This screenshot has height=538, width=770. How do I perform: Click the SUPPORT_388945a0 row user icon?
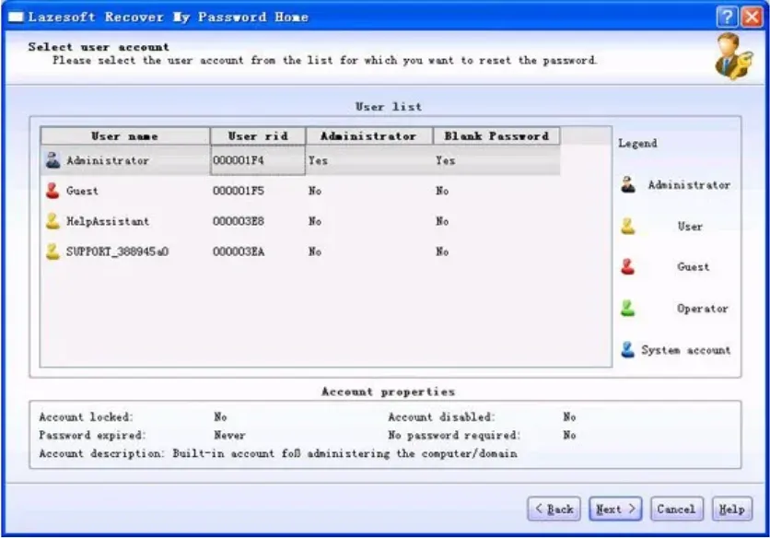tap(52, 251)
